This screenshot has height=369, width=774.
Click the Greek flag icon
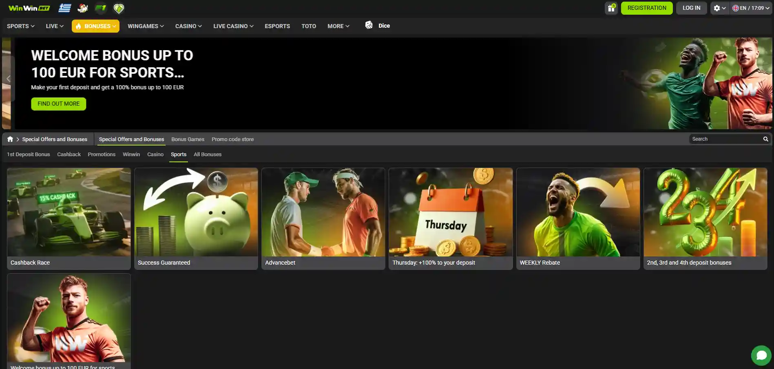[x=65, y=8]
